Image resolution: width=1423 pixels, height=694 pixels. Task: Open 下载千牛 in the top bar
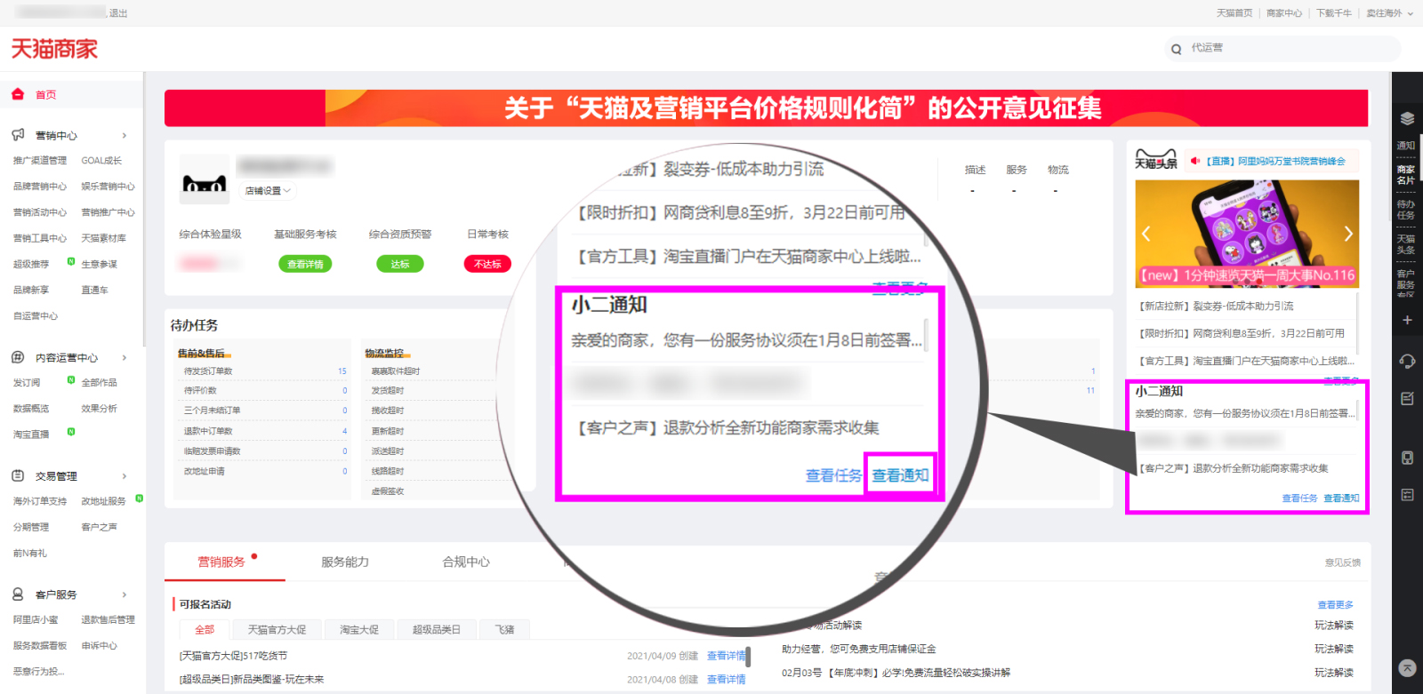click(x=1334, y=13)
